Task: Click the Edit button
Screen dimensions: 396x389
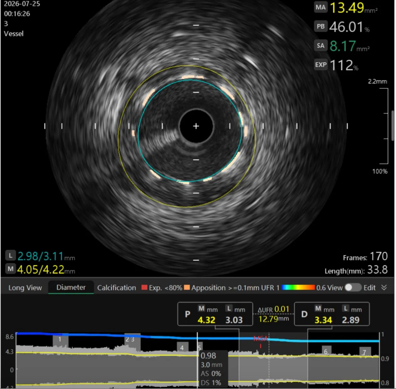Action: point(369,288)
